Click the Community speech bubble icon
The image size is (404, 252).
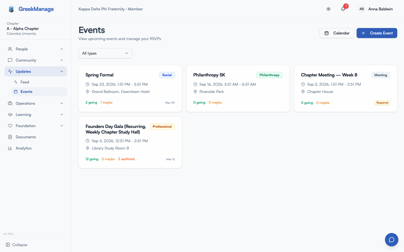[10, 60]
